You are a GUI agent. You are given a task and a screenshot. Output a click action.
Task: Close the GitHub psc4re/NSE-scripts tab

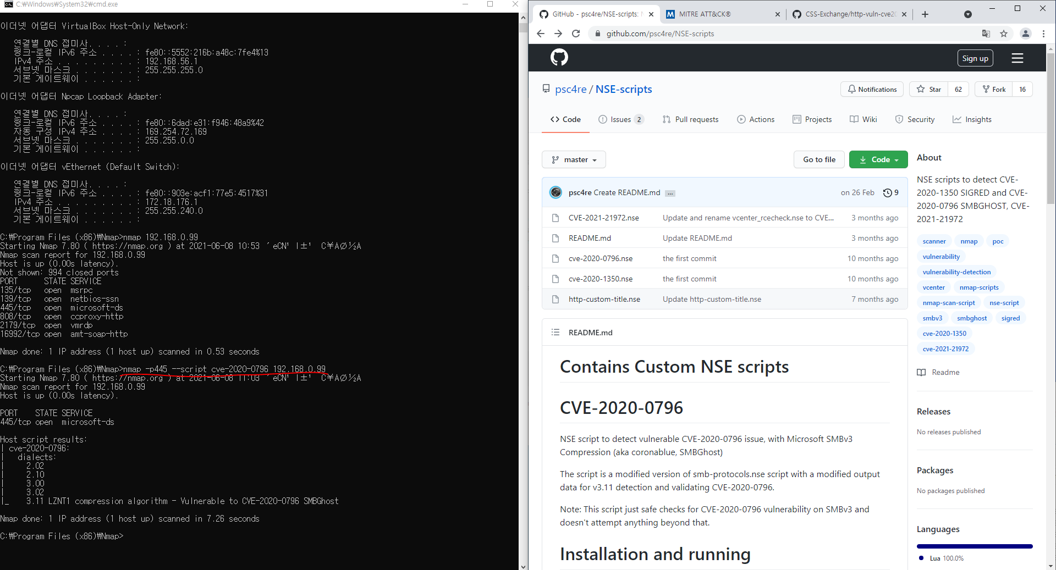pos(651,14)
